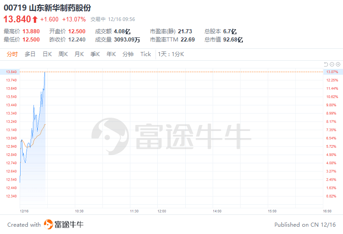Click the 市盈率(静) value 21.73

[x=185, y=31]
